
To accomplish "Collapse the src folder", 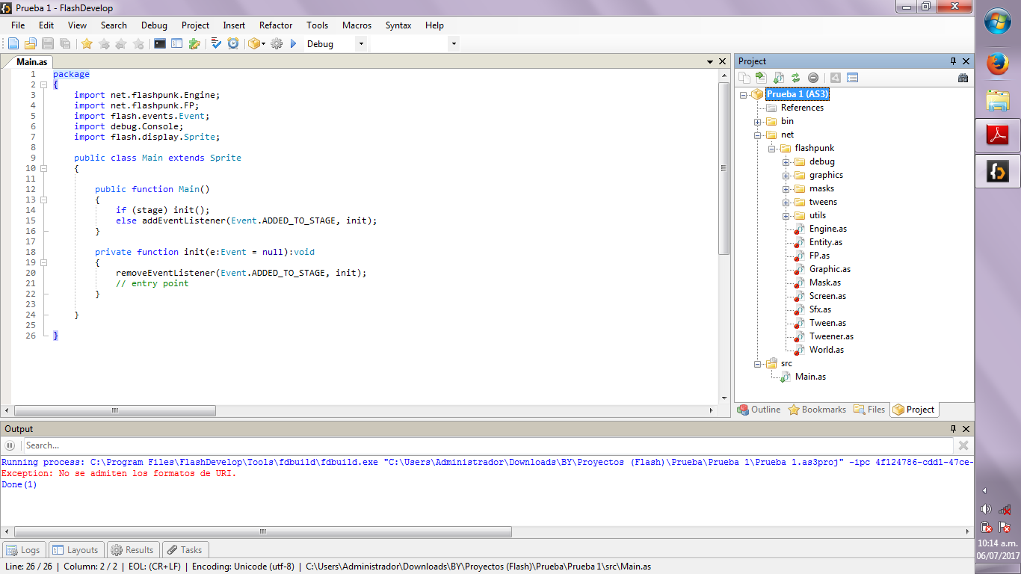I will tap(757, 363).
